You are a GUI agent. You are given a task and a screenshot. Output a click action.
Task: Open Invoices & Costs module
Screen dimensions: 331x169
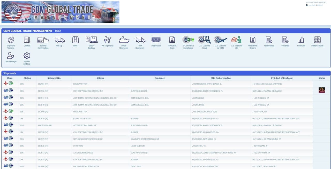[172, 43]
